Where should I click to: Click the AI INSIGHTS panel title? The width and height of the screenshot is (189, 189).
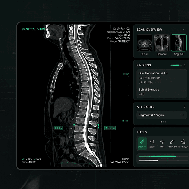[146, 107]
